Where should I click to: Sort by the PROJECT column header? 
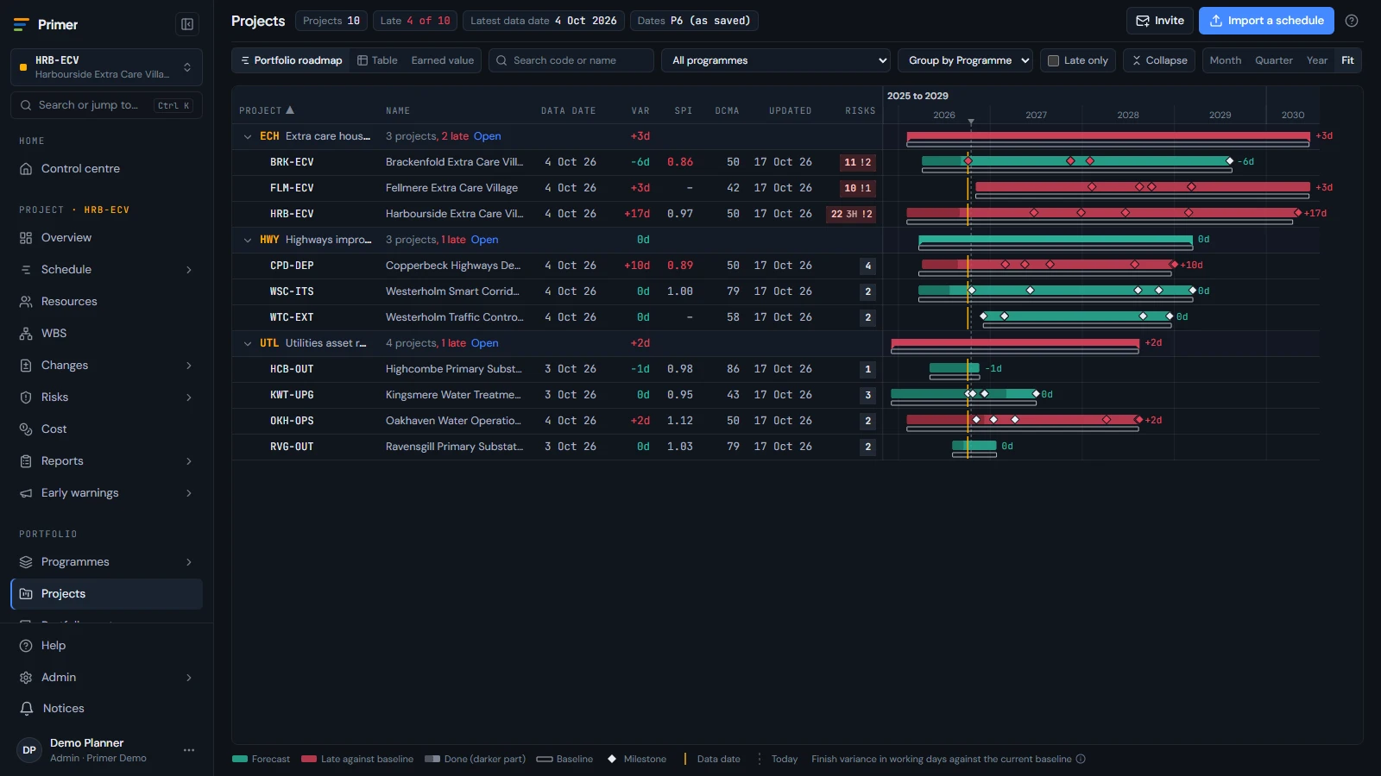[267, 110]
